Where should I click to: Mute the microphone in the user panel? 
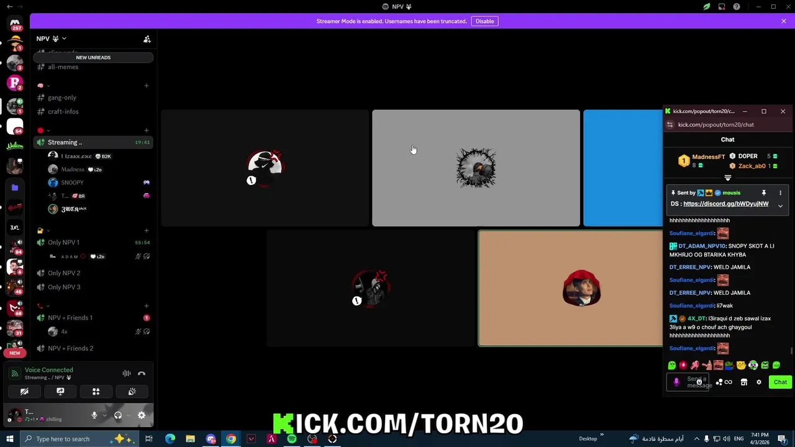coord(94,415)
